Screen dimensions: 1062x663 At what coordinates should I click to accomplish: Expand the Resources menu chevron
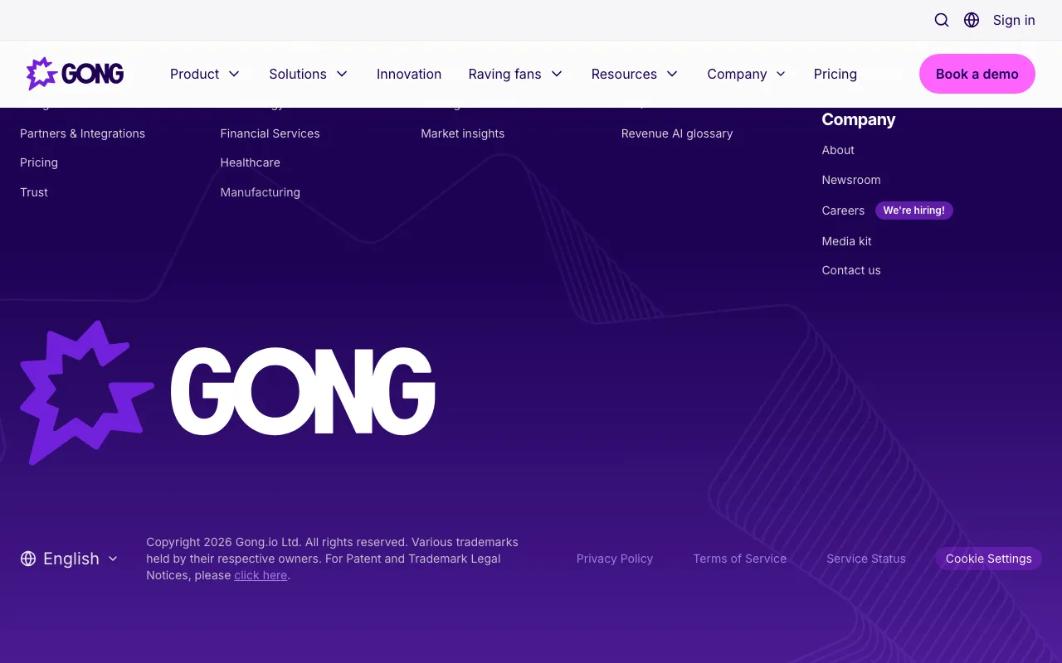click(672, 74)
